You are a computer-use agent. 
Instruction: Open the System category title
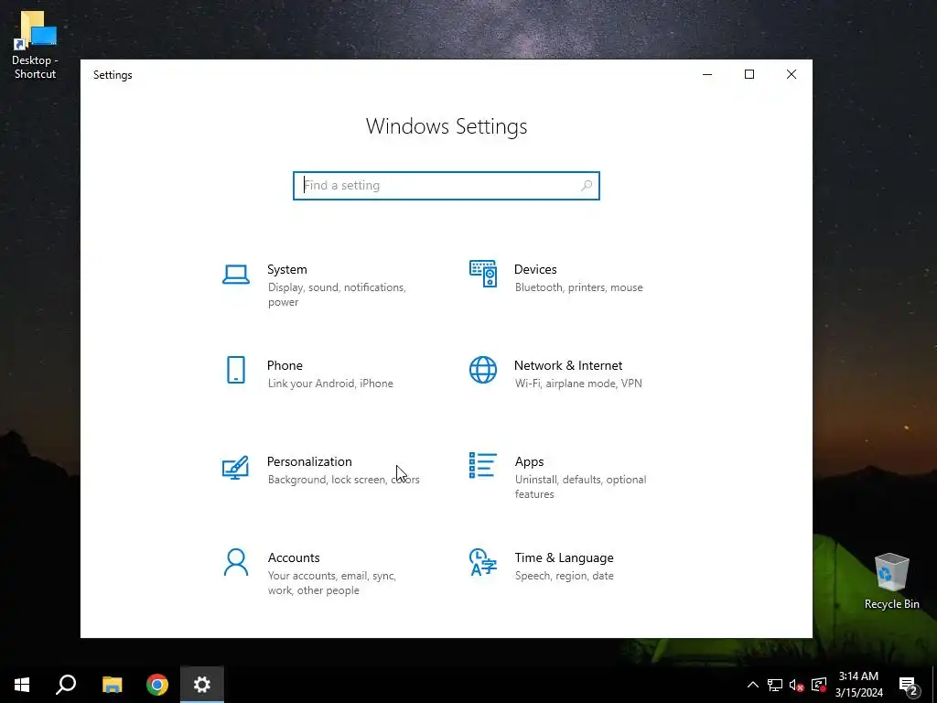click(286, 270)
